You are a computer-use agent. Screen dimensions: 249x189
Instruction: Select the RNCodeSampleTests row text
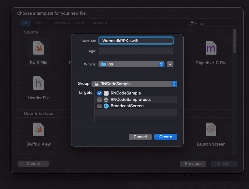pos(130,100)
